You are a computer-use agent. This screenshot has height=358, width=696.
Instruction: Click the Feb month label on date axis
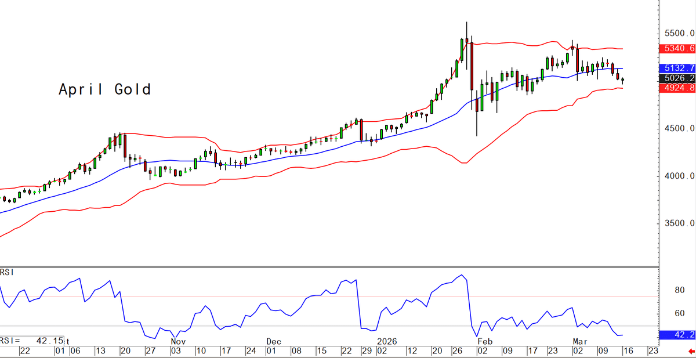(x=485, y=342)
